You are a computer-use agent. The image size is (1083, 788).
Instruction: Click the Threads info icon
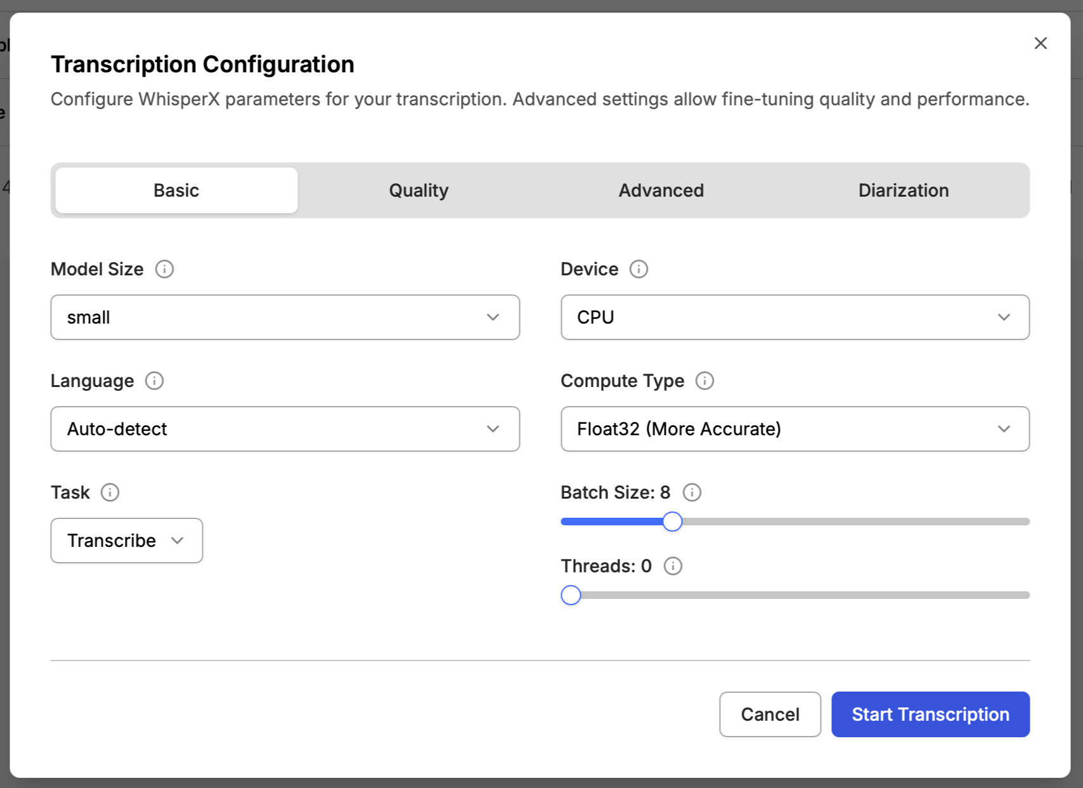point(673,566)
